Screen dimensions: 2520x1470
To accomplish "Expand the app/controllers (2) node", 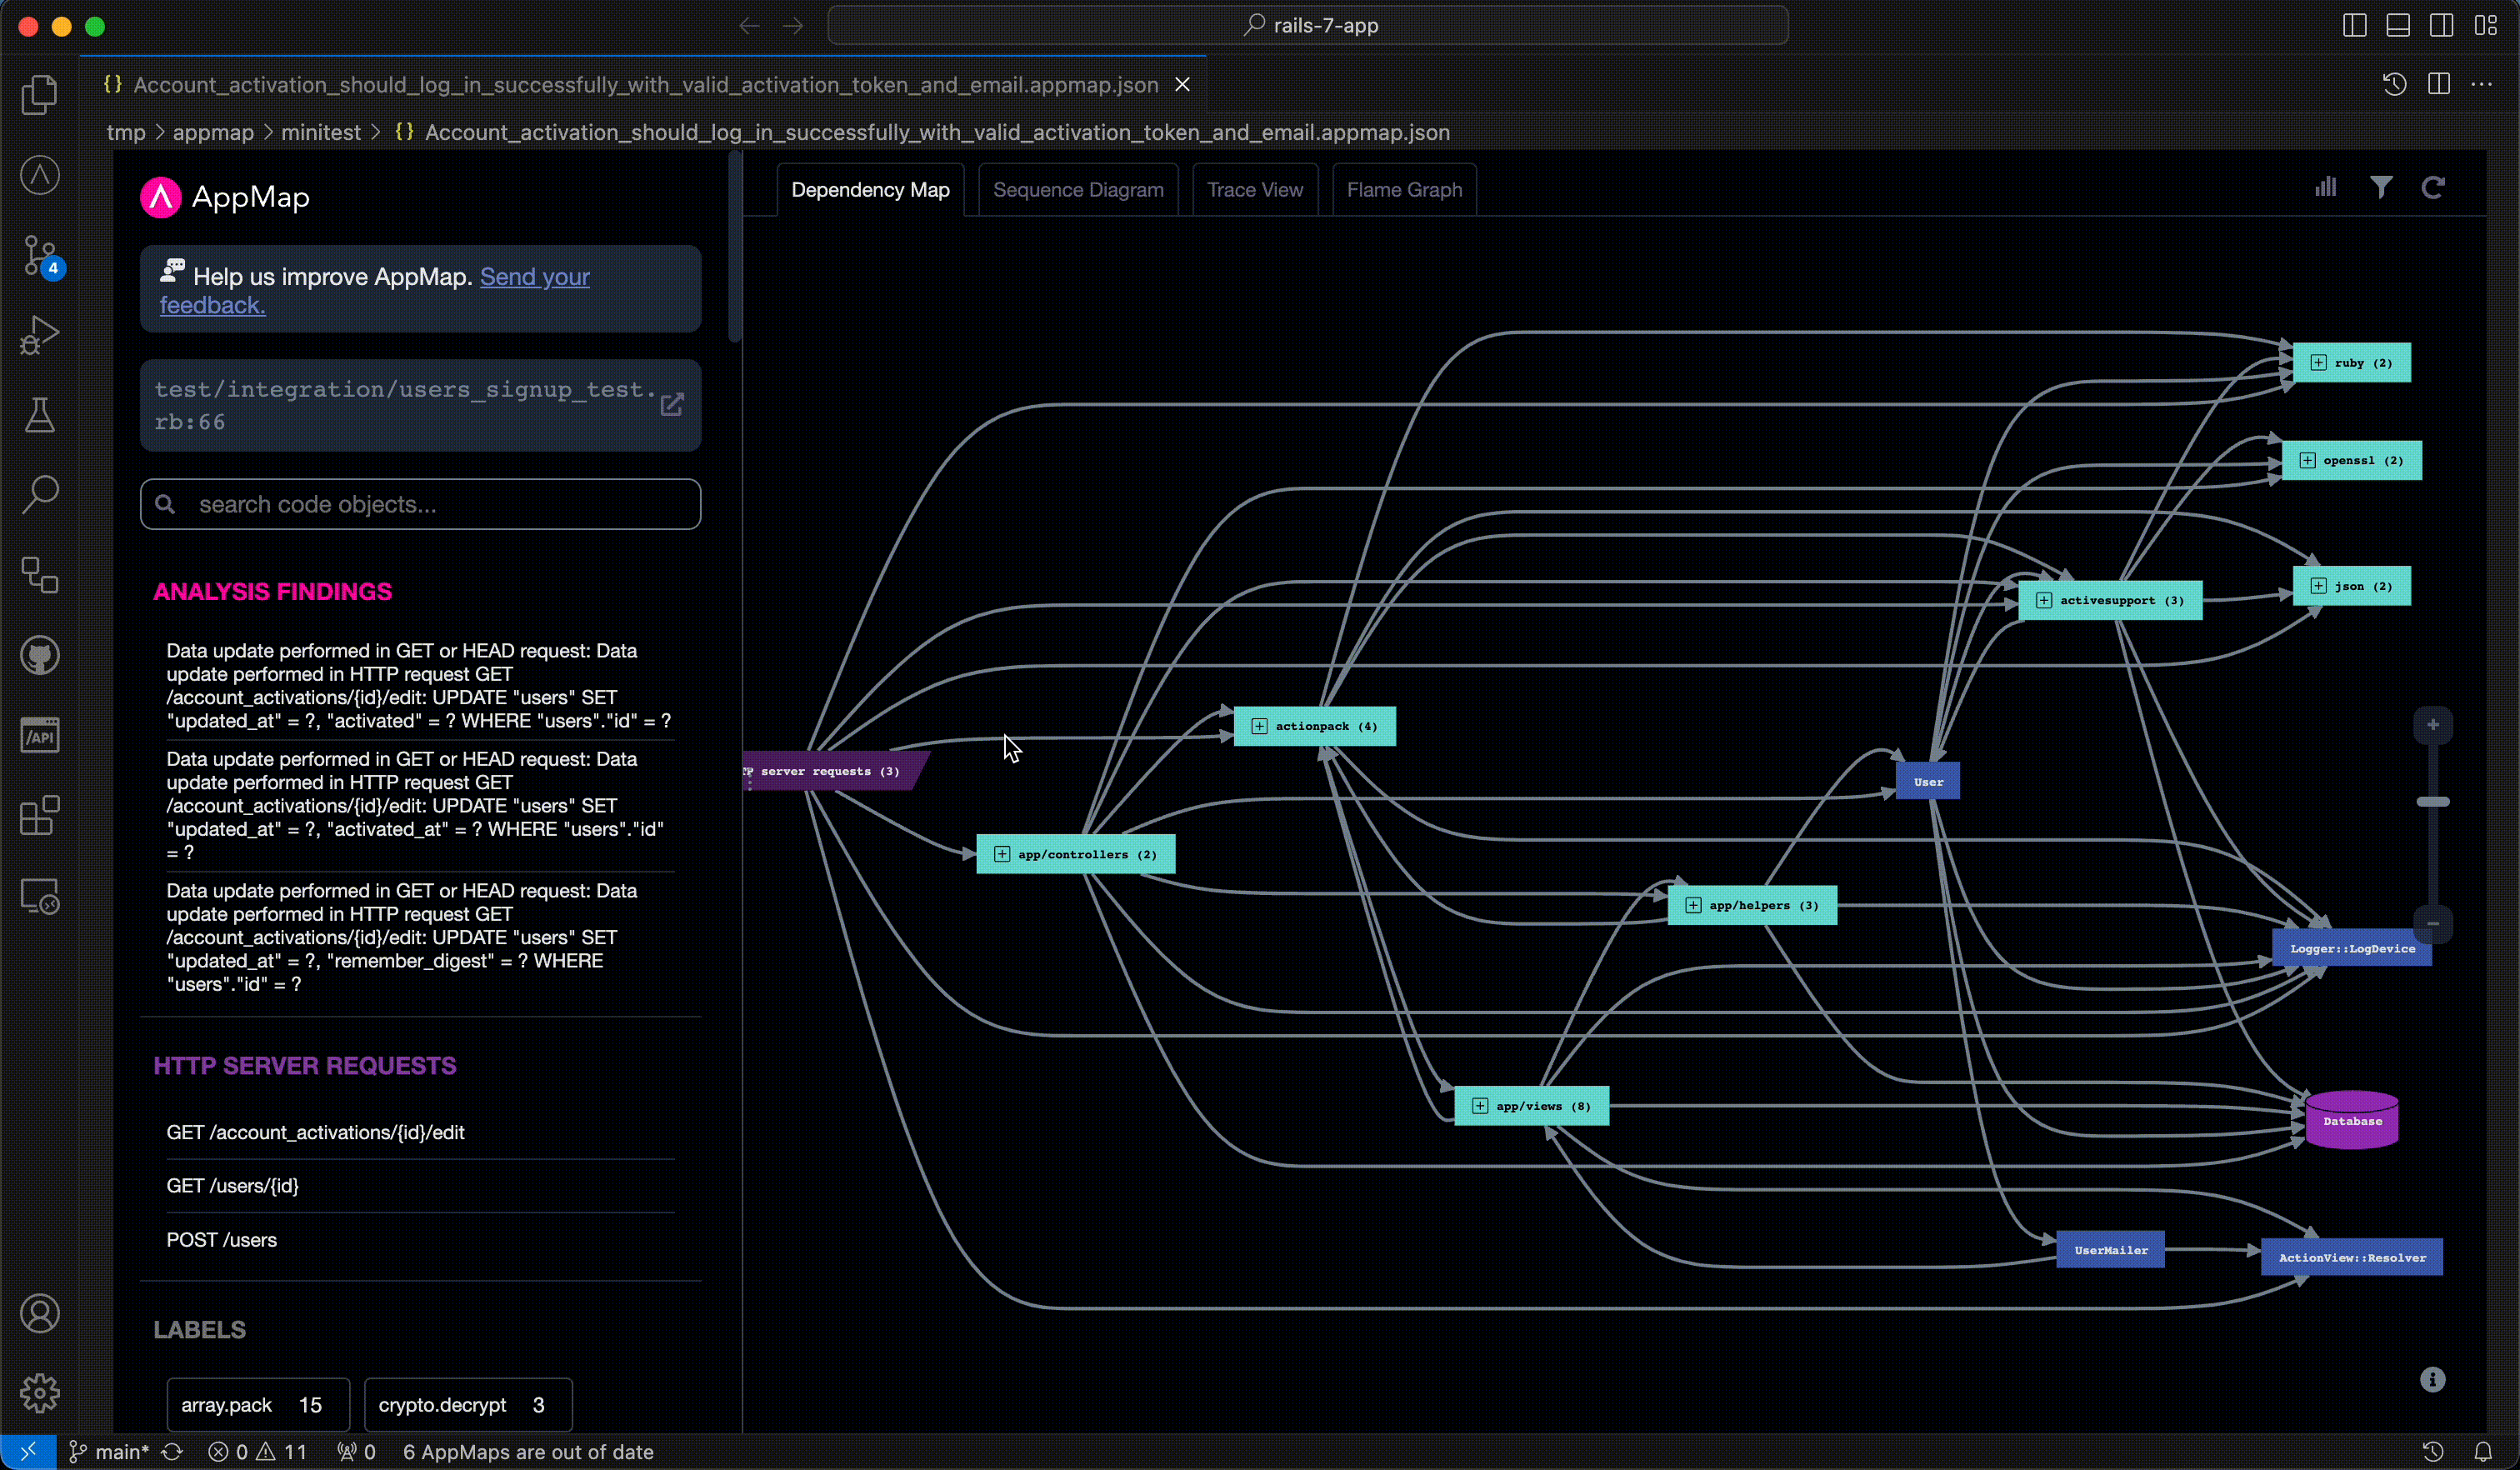I will pos(1002,854).
